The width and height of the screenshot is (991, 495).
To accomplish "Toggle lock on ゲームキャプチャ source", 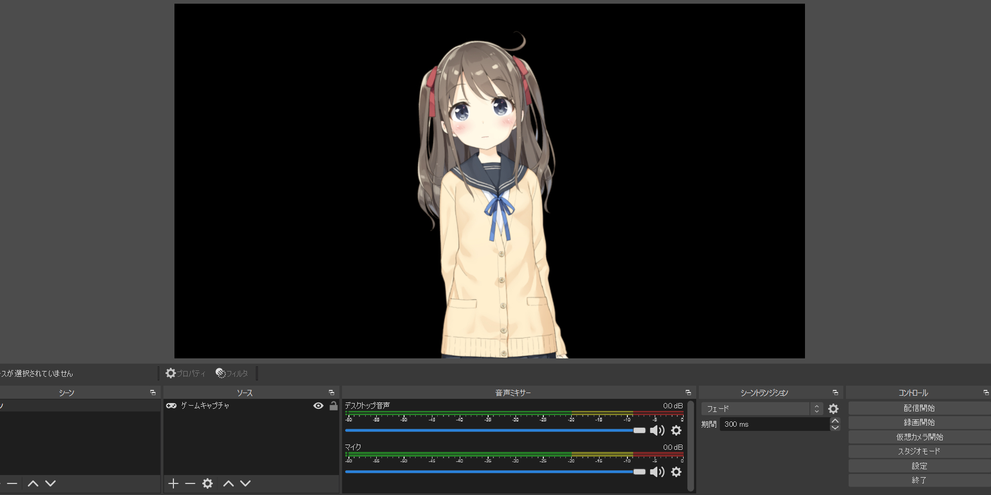I will [334, 406].
